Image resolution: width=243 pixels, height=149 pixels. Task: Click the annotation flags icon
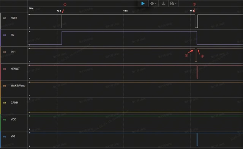[172, 3]
